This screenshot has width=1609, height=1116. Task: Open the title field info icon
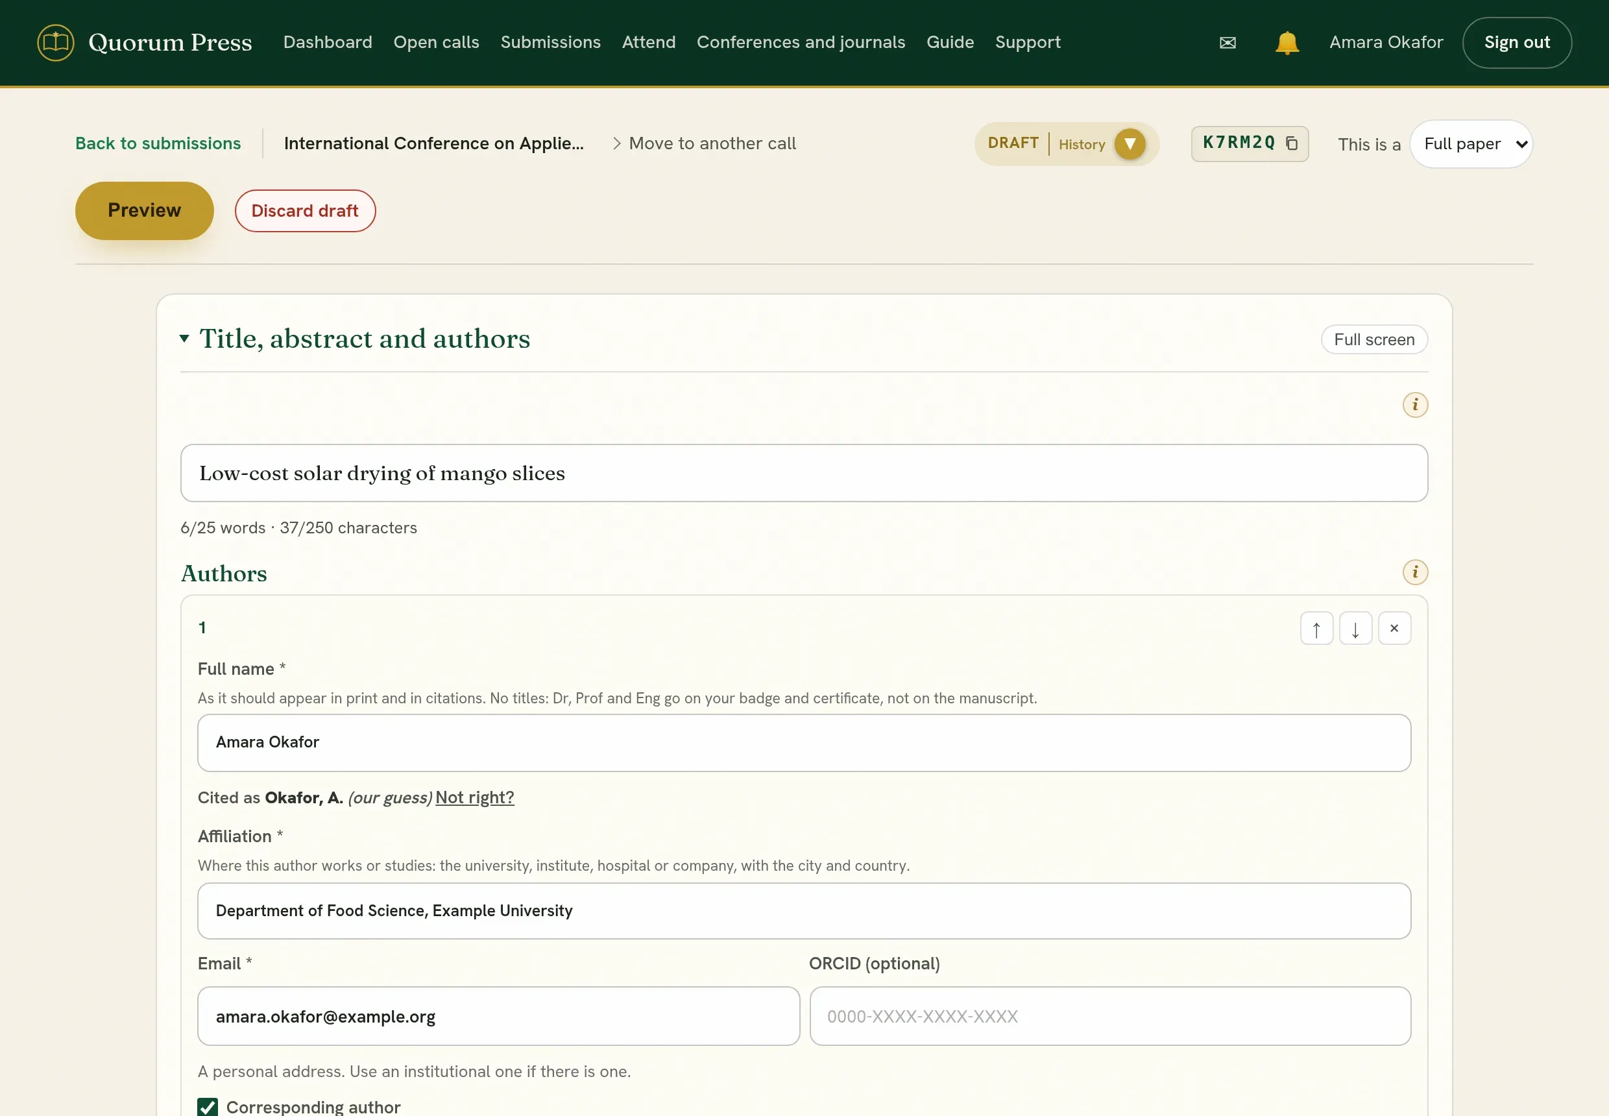pyautogui.click(x=1414, y=405)
